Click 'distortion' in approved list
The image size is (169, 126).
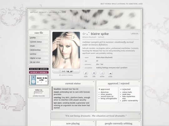click(105, 92)
